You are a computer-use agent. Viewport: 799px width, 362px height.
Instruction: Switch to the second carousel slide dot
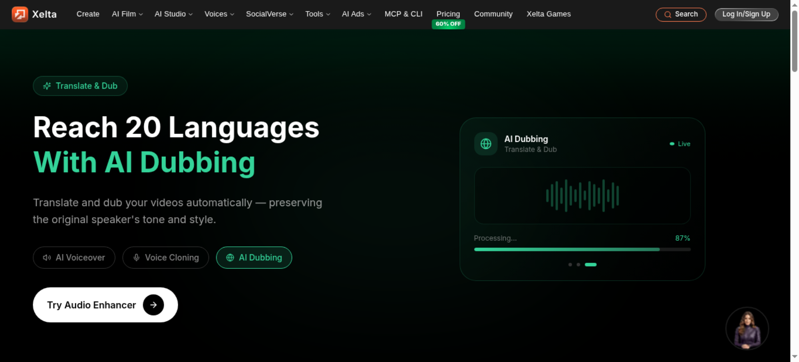pyautogui.click(x=578, y=265)
